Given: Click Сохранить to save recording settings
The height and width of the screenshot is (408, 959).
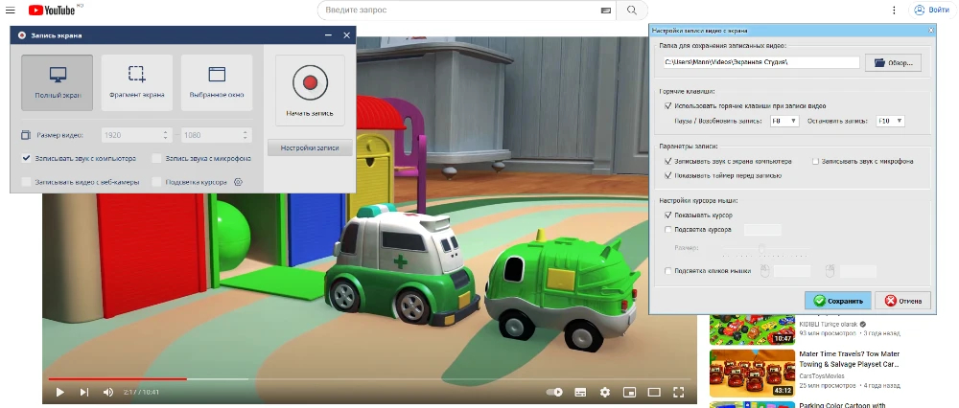Looking at the screenshot, I should 838,301.
